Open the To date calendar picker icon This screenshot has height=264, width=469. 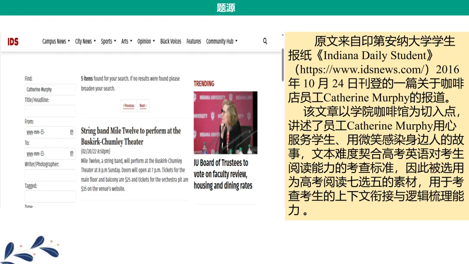(72, 154)
